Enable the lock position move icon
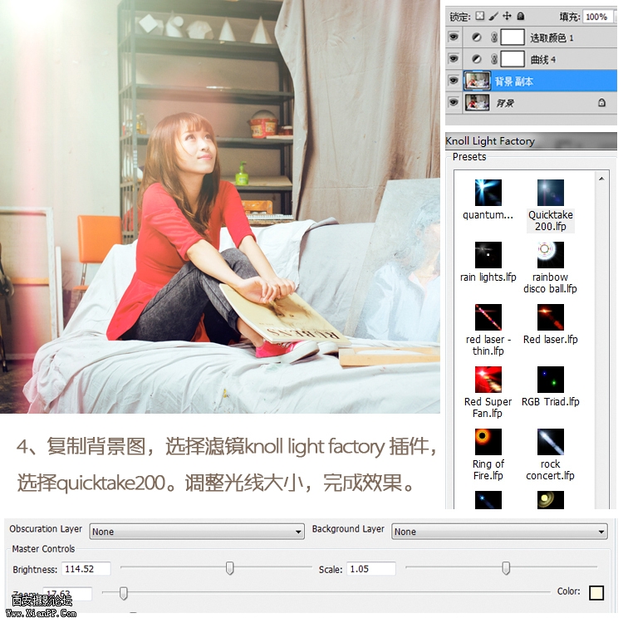The image size is (623, 623). tap(507, 16)
